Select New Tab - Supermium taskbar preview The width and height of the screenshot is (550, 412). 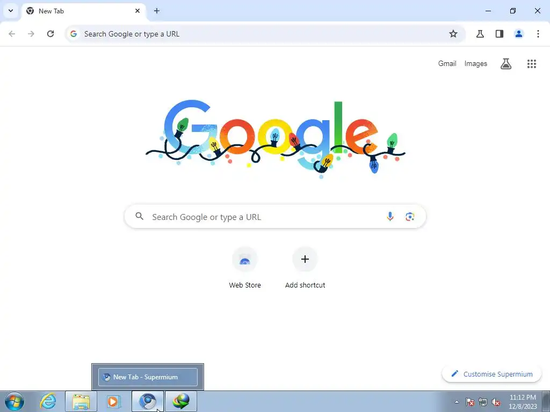tap(148, 377)
